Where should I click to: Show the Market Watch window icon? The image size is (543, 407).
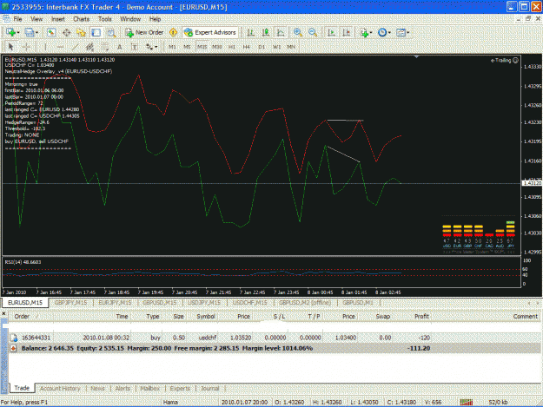pyautogui.click(x=51, y=32)
